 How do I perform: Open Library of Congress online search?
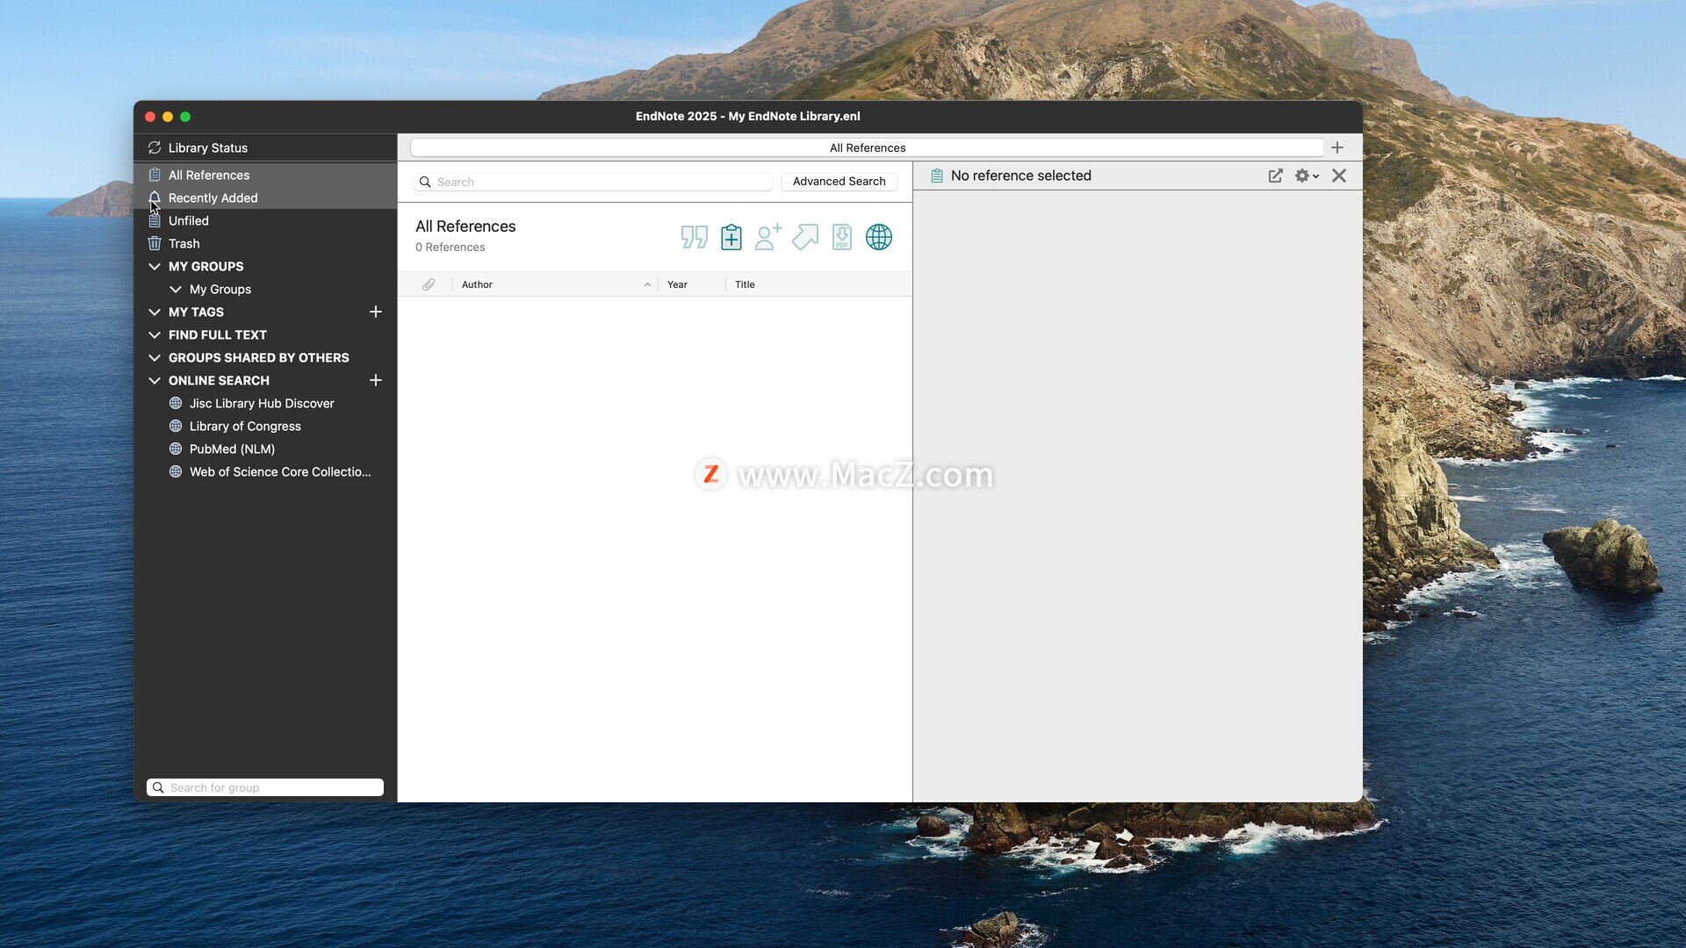coord(245,426)
